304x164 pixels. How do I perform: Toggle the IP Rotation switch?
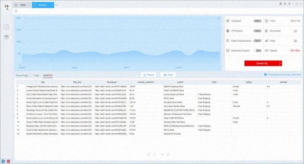click(258, 31)
